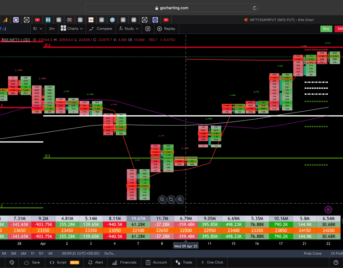Open the help question mark icon
Screen dimensions: 343x268
(336, 262)
